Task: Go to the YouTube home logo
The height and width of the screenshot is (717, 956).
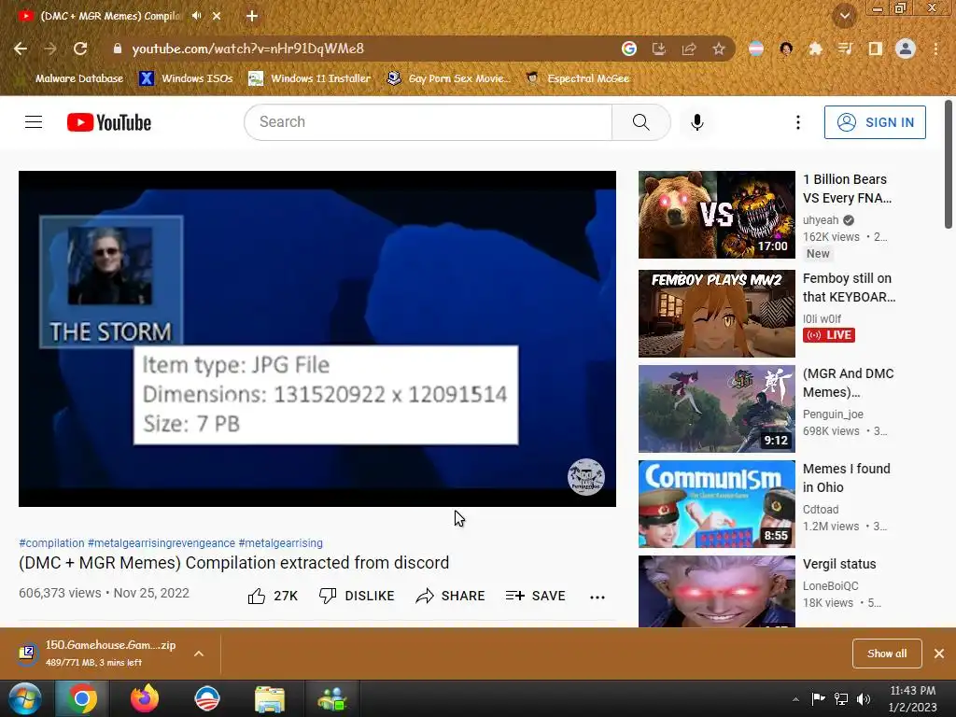Action: (x=109, y=122)
